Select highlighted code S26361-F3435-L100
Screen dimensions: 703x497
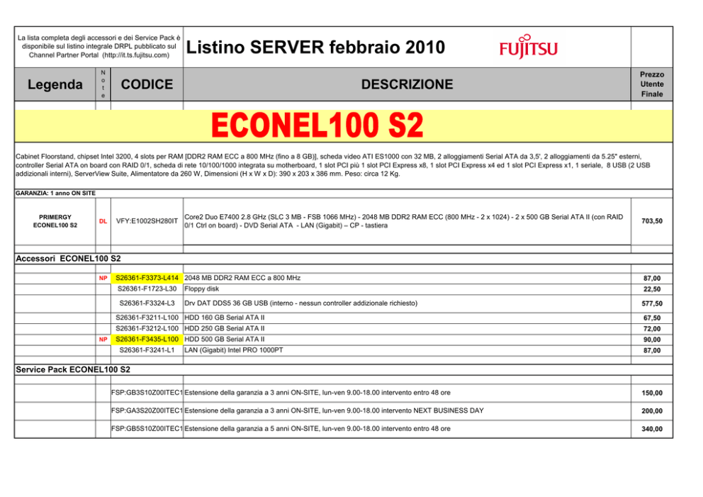pyautogui.click(x=147, y=340)
